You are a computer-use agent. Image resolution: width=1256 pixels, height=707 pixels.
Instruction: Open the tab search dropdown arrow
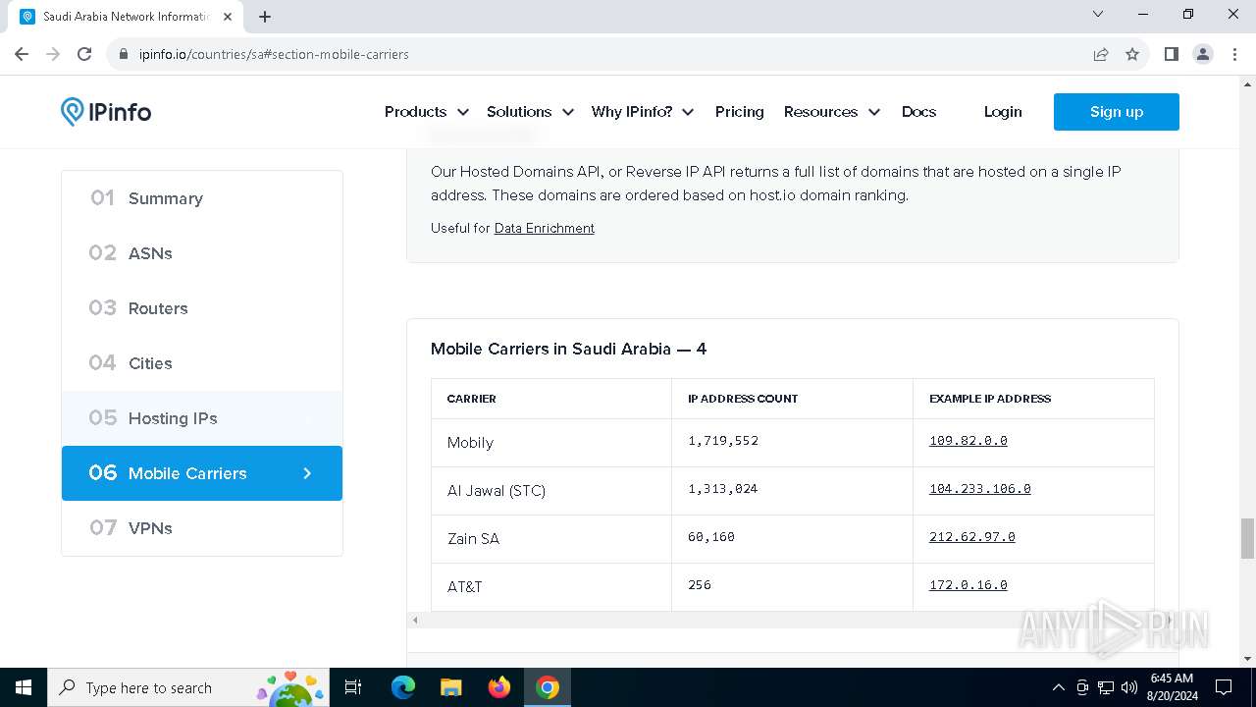click(1098, 14)
